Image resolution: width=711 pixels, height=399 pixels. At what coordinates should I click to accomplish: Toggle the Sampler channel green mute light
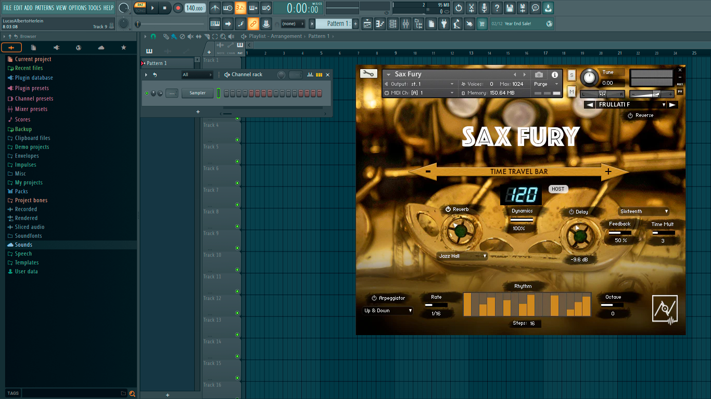click(x=147, y=93)
